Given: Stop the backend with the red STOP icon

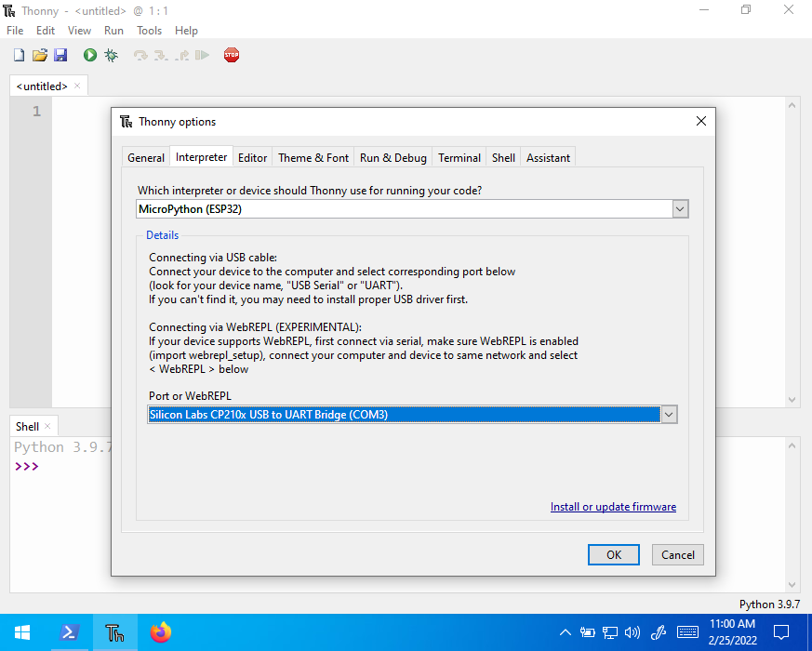Looking at the screenshot, I should tap(232, 55).
